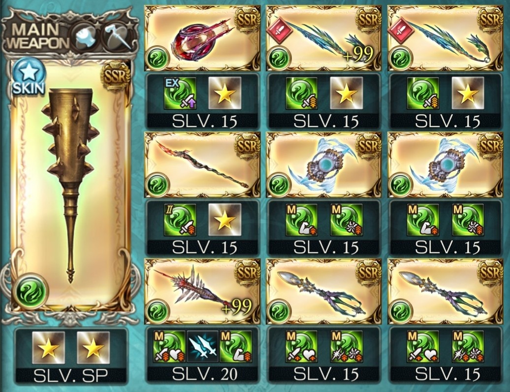The image size is (510, 392).
Task: Click the SLV. SP skill level label
Action: tap(70, 376)
